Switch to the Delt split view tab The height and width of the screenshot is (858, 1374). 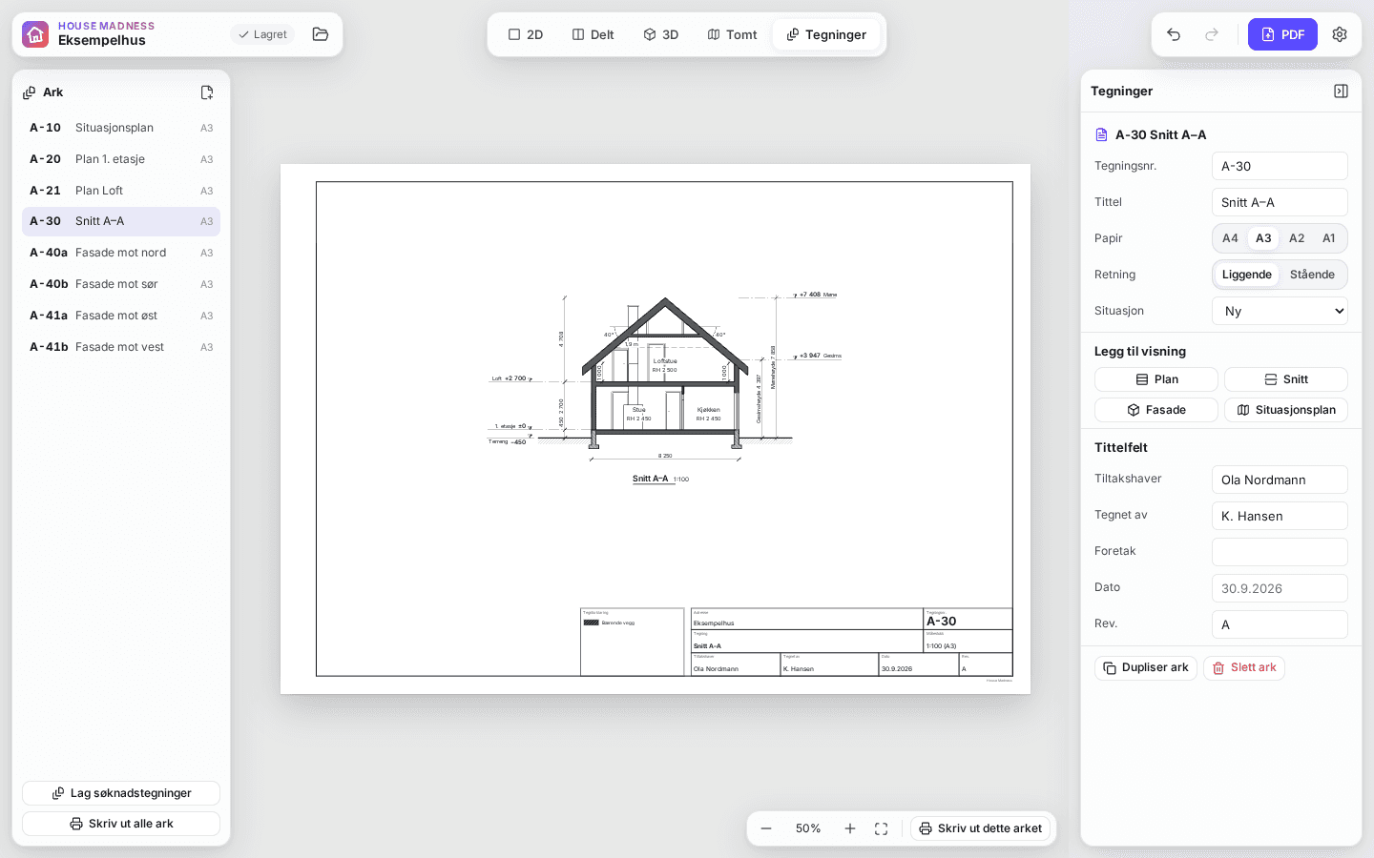pos(593,34)
